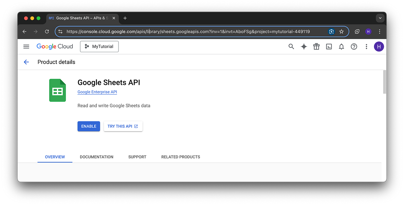Viewport: 404px width, 205px height.
Task: Open notifications bell
Action: [341, 47]
